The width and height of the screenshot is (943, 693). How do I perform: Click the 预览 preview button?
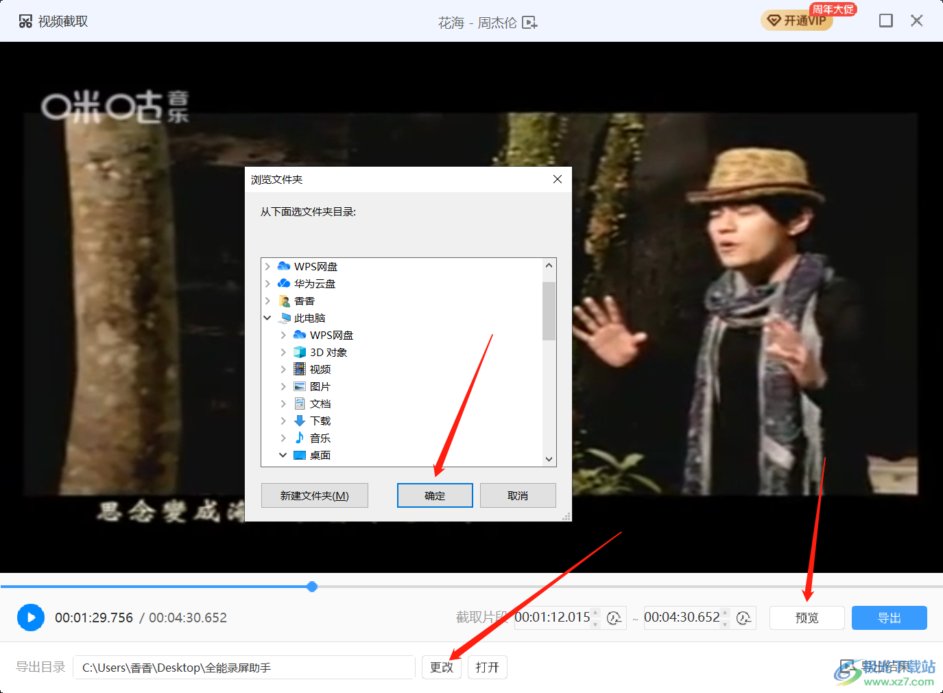coord(807,618)
